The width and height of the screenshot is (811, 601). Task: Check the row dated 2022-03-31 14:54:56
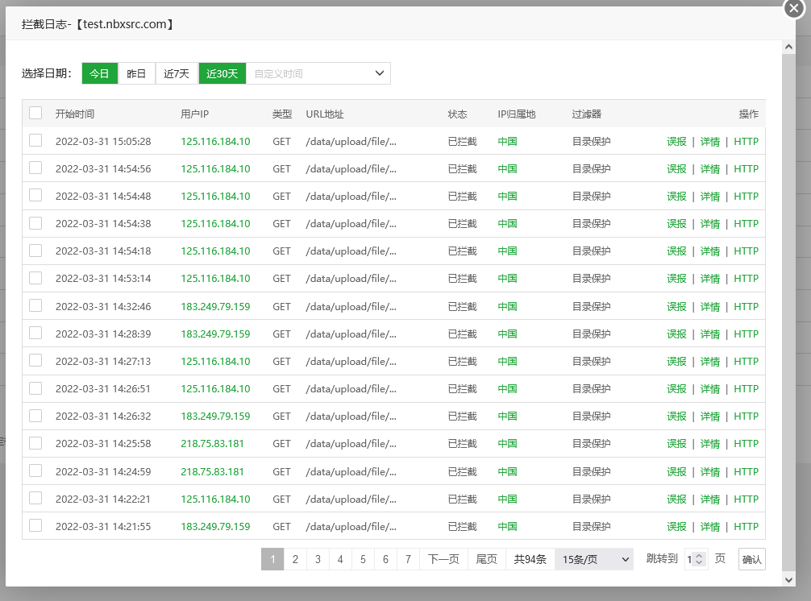35,168
